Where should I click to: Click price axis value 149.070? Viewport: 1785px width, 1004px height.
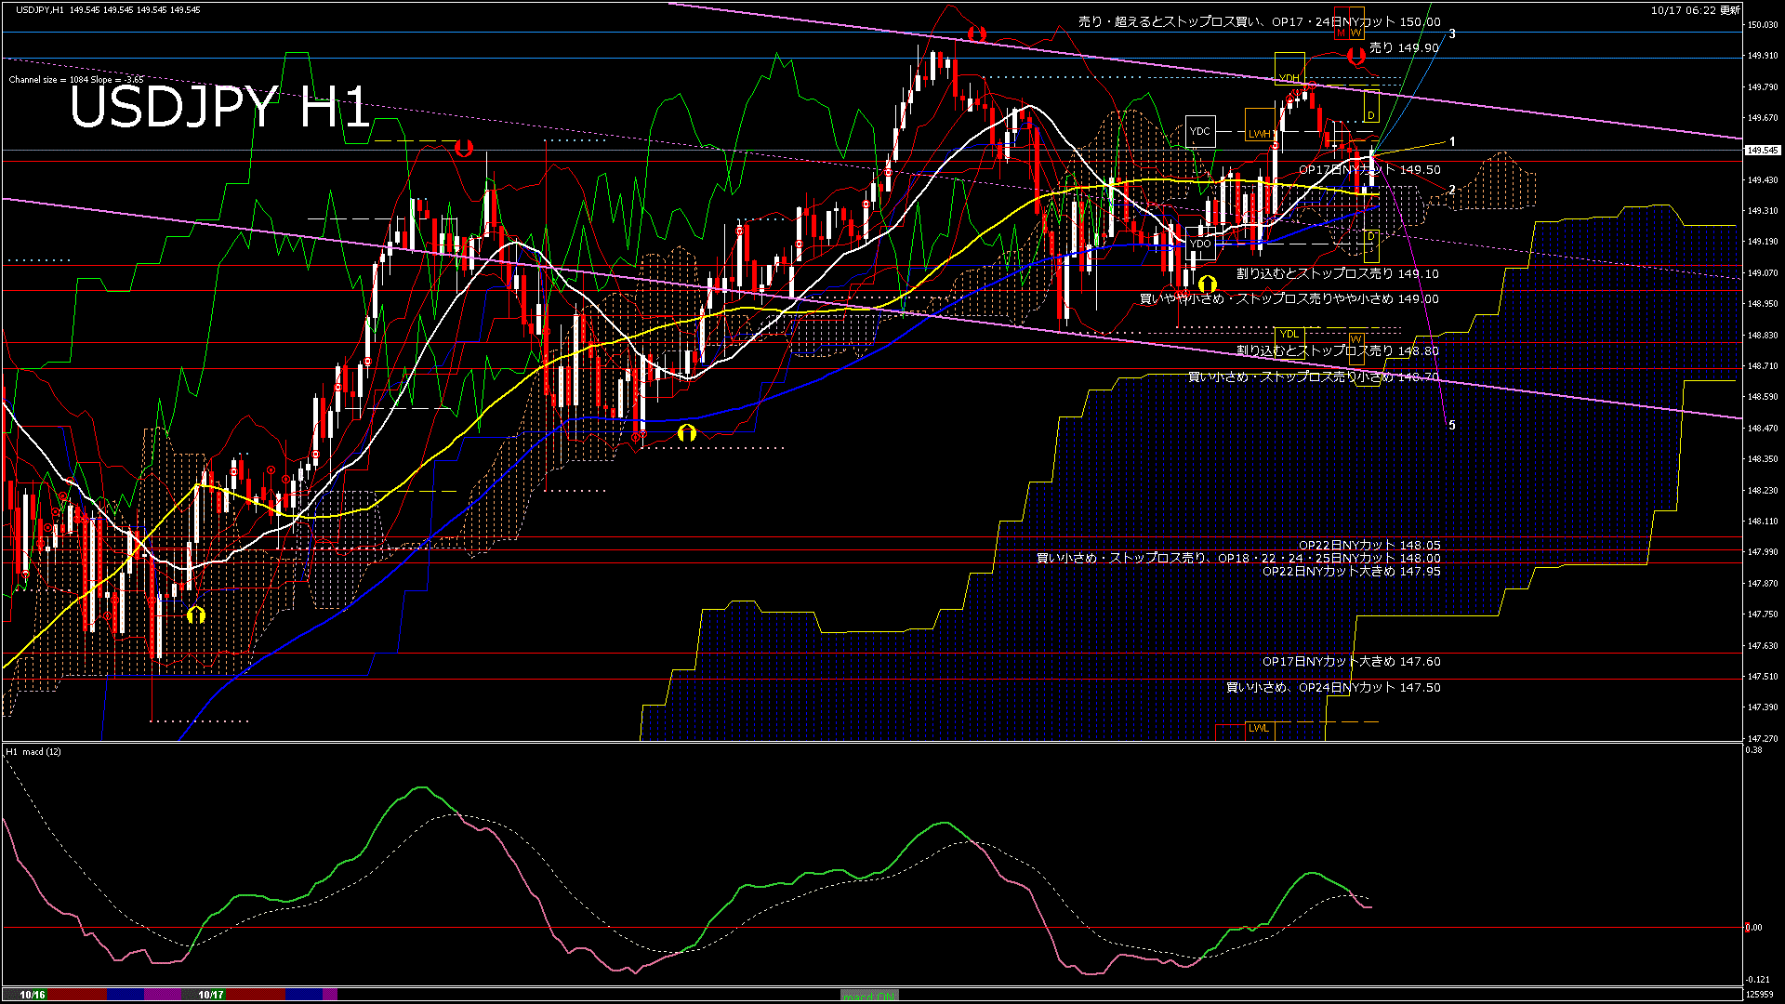1763,273
